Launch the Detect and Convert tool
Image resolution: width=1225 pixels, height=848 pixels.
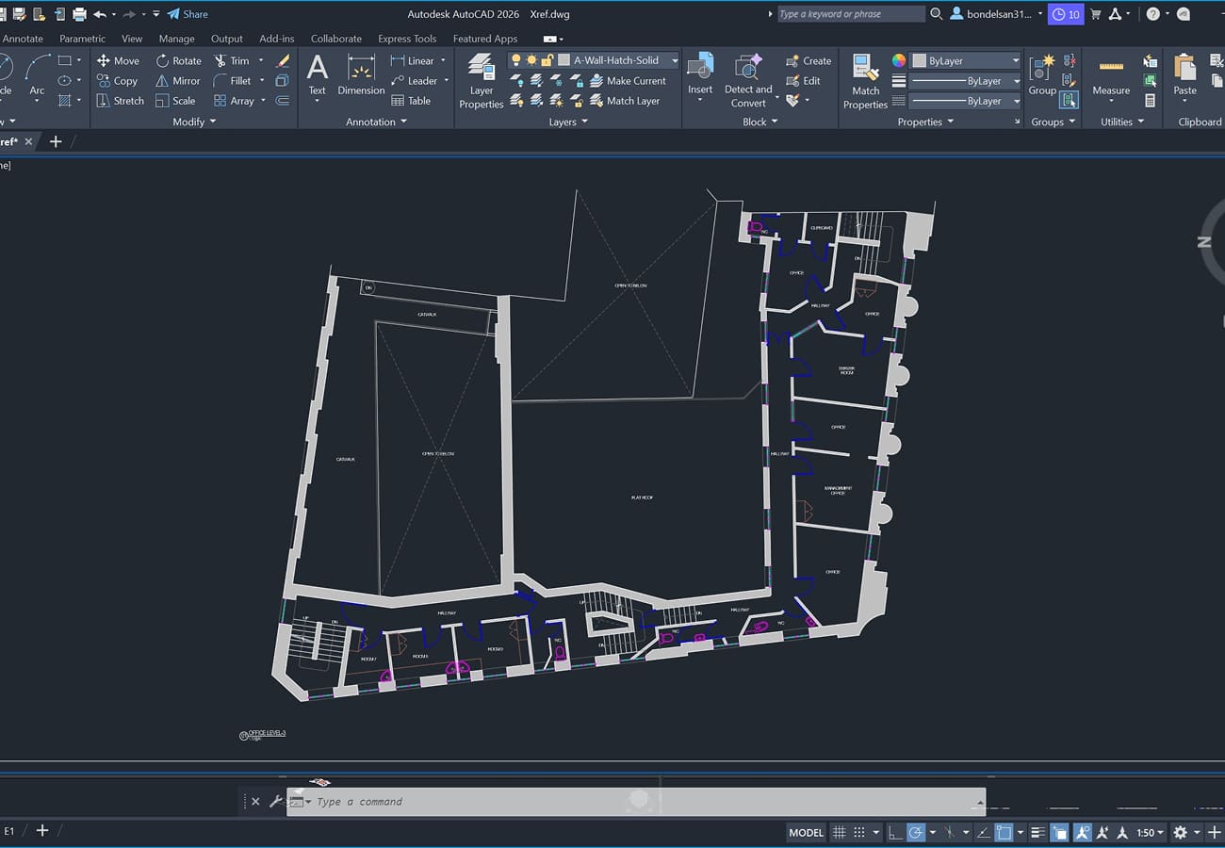pos(747,80)
